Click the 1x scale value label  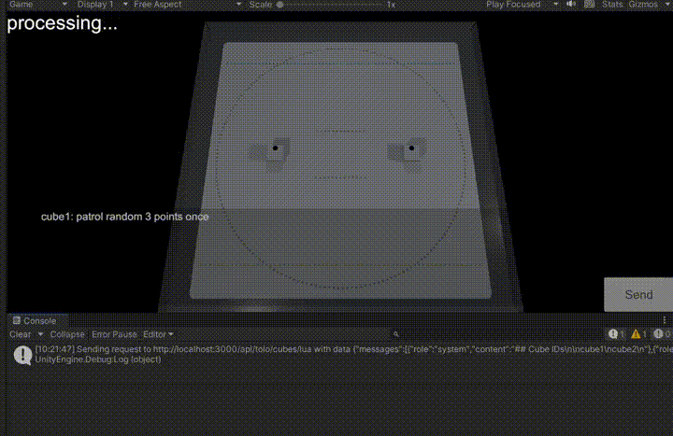tap(391, 5)
